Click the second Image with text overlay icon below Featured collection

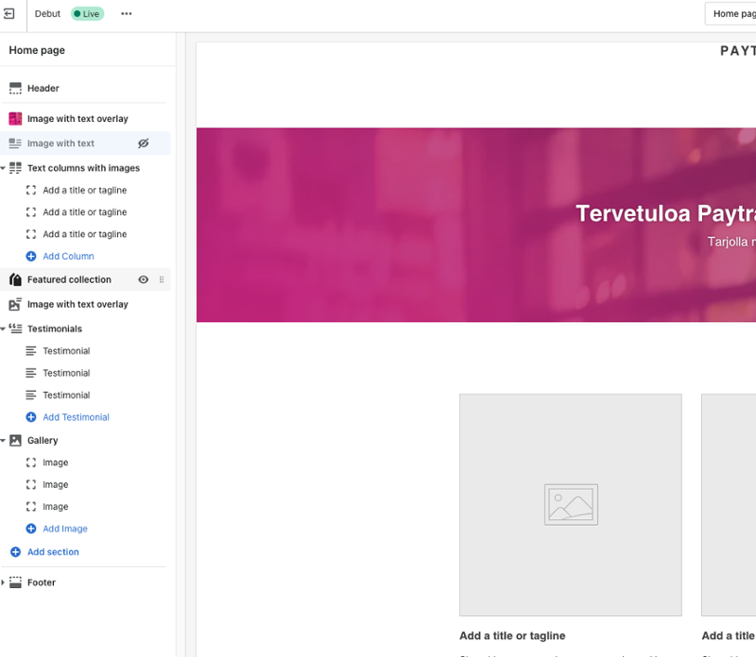coord(15,304)
